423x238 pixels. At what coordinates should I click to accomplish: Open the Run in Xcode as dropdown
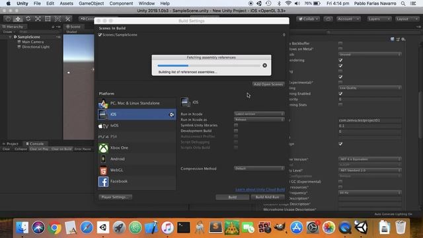click(x=259, y=120)
